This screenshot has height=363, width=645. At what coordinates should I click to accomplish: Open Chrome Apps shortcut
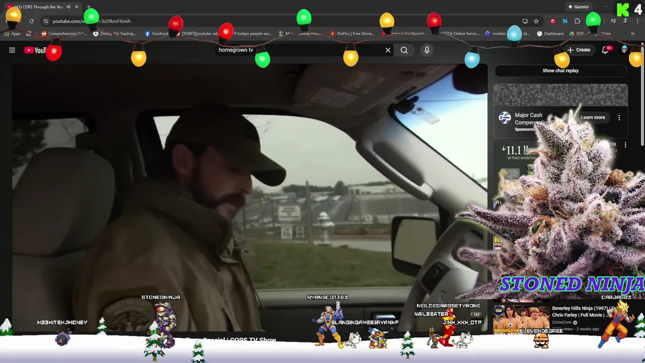coord(12,34)
